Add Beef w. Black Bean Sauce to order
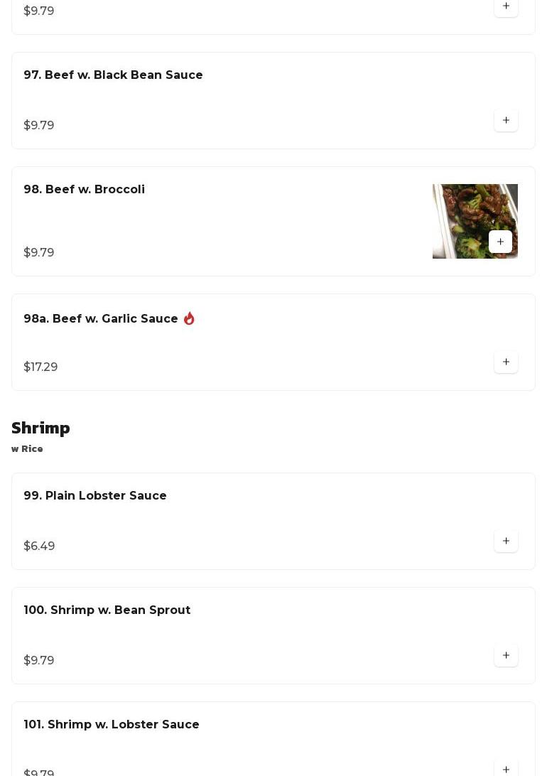547x776 pixels. coord(506,120)
